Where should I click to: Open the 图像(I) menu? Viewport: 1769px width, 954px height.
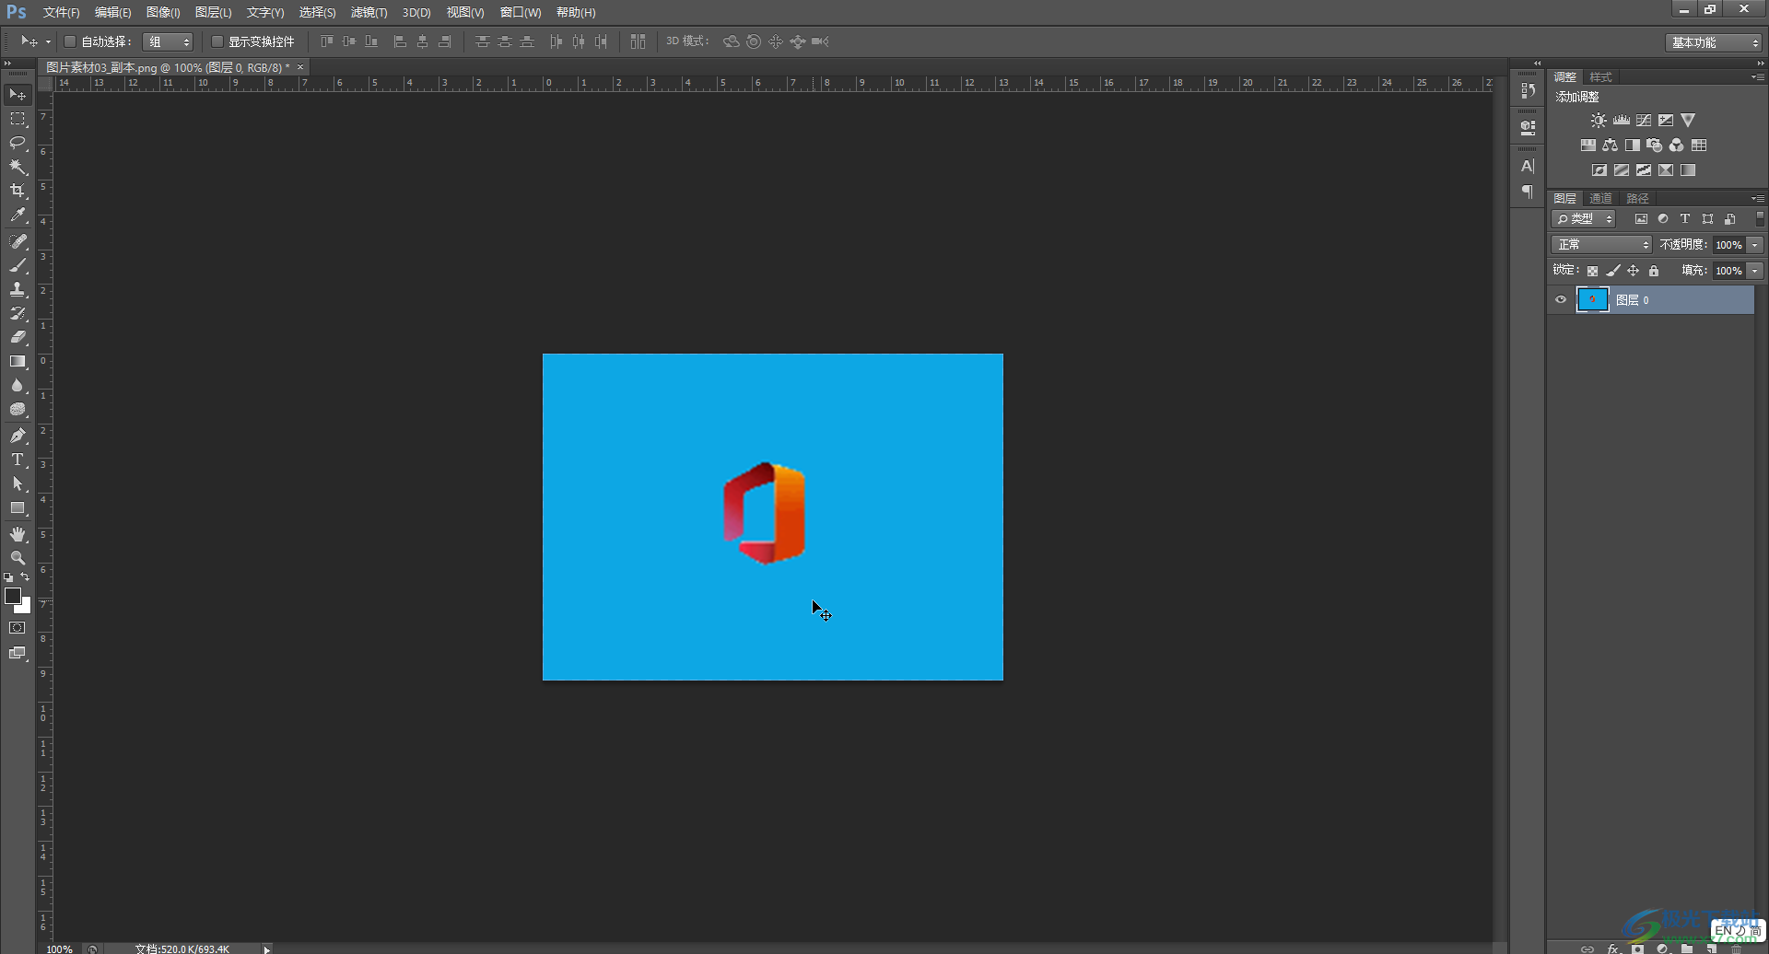[163, 12]
